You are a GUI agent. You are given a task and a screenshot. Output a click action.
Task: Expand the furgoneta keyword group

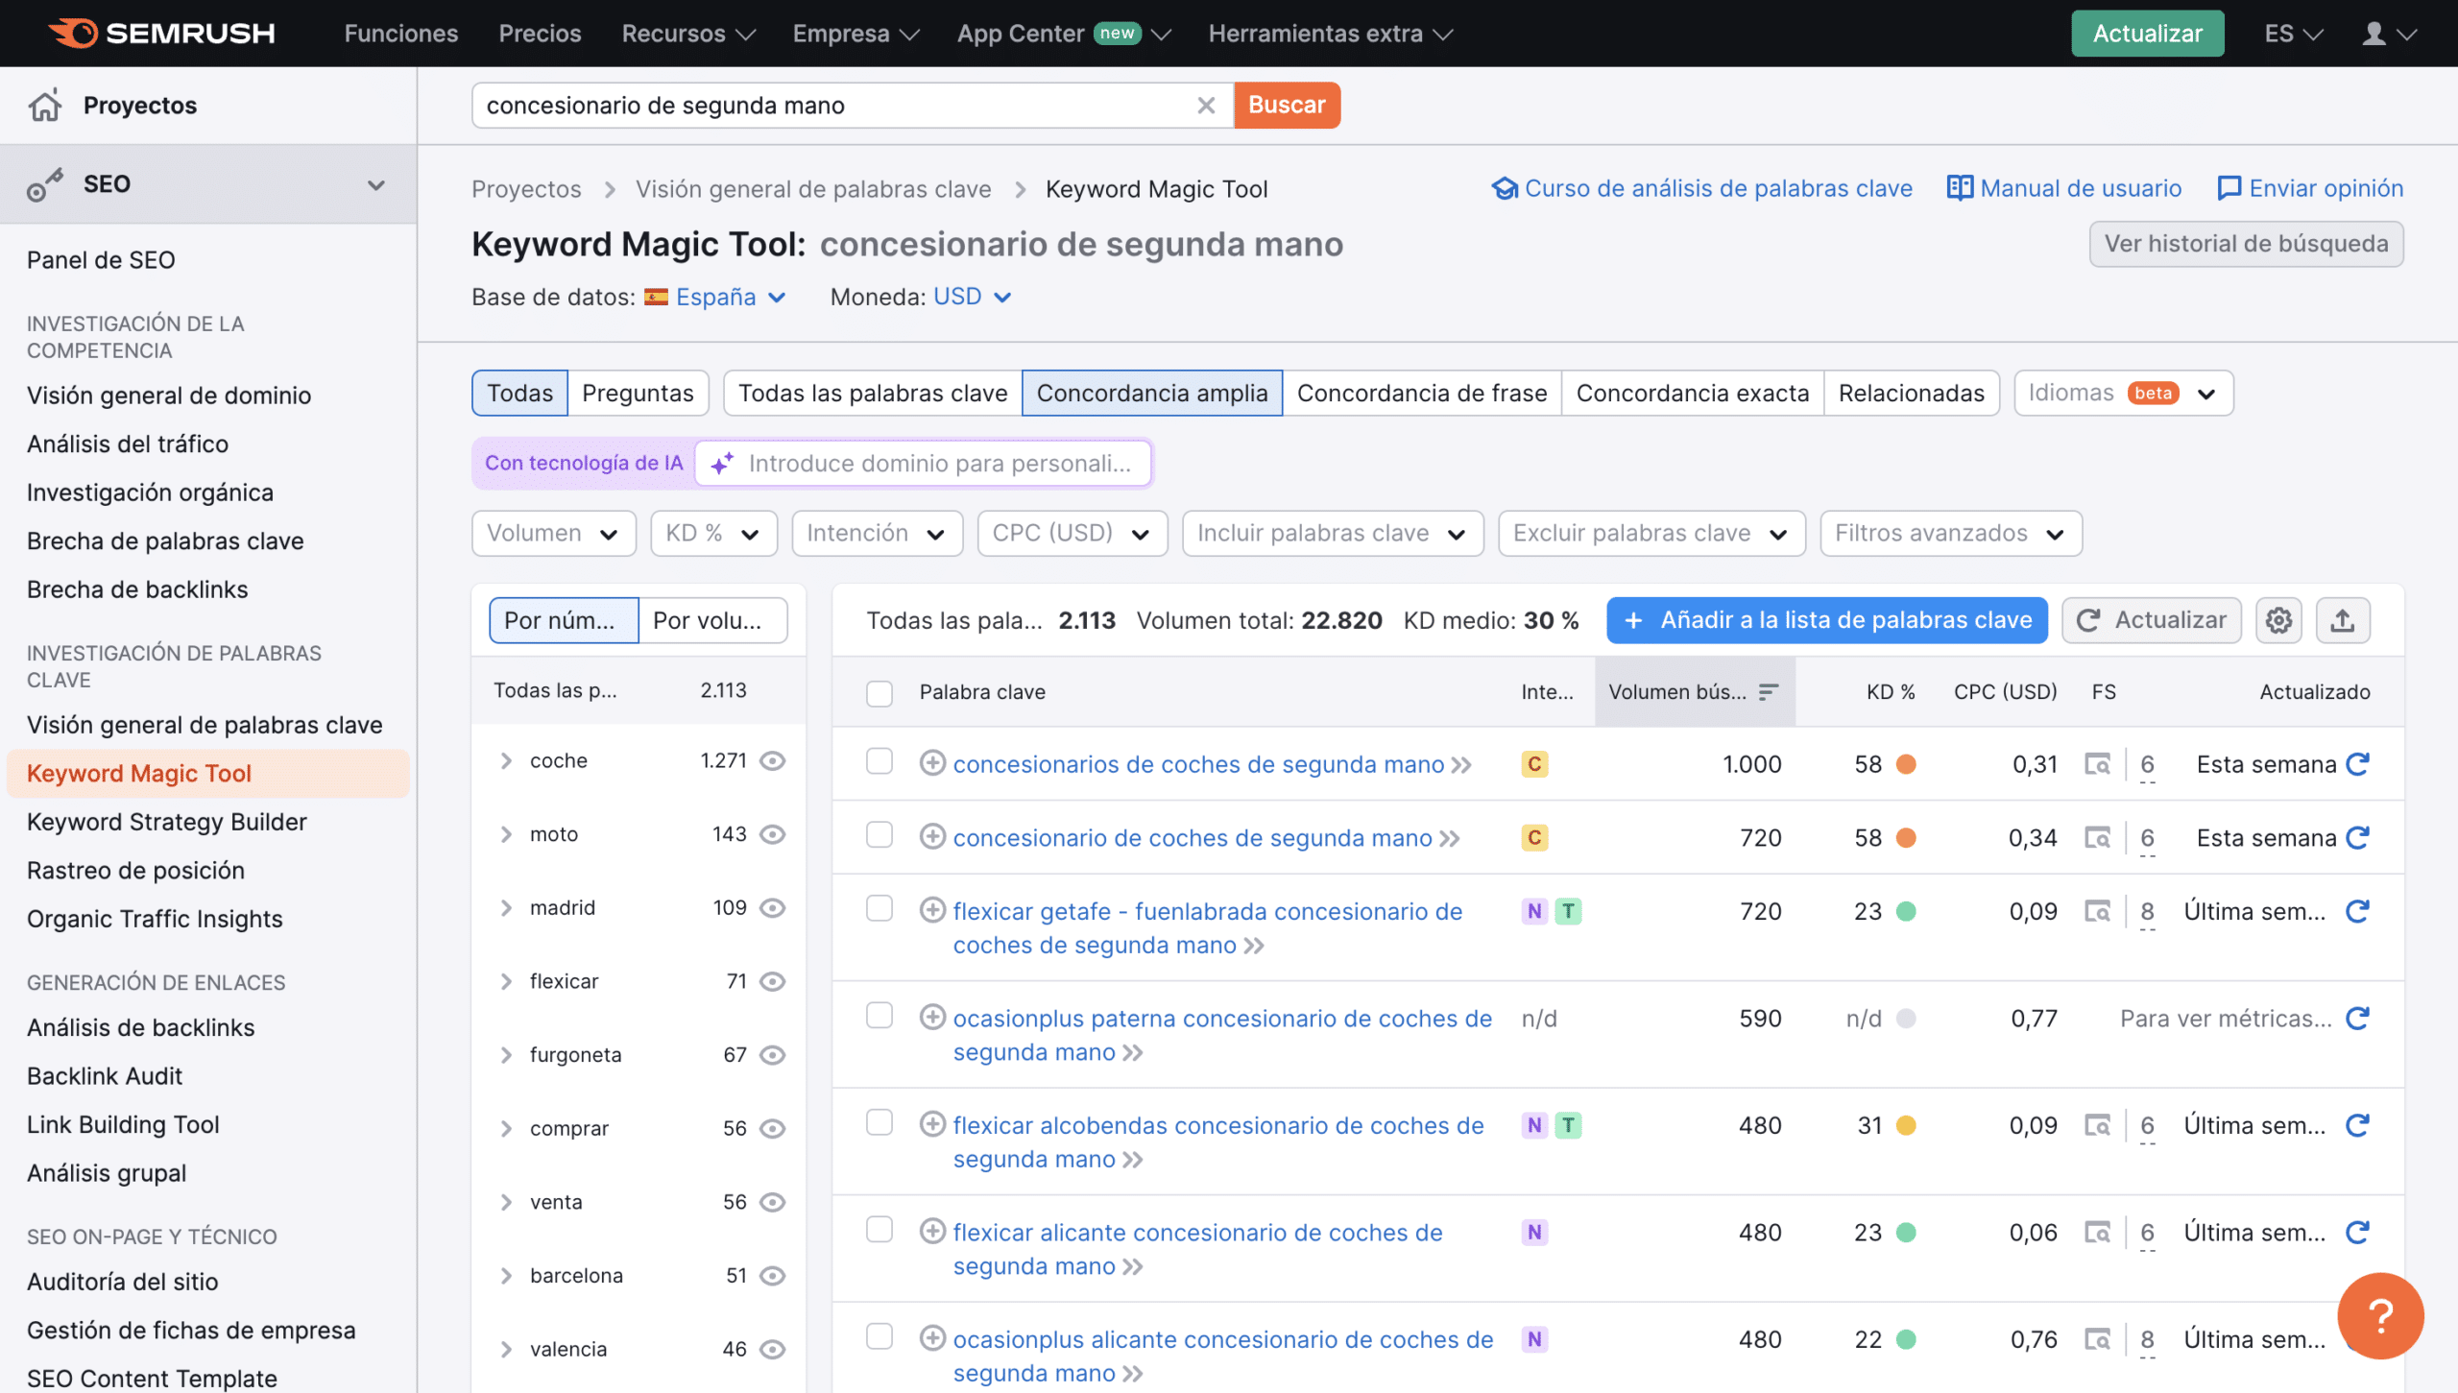505,1053
